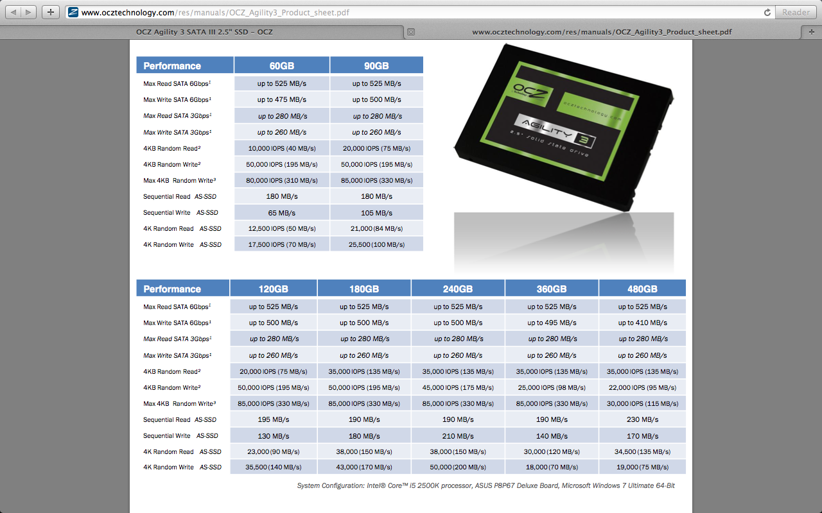The height and width of the screenshot is (513, 822).
Task: Switch to the OCZ Agility 3 SATA III tab
Action: (204, 32)
